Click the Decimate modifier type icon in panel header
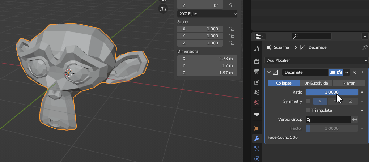This screenshot has height=162, width=369. 275,72
